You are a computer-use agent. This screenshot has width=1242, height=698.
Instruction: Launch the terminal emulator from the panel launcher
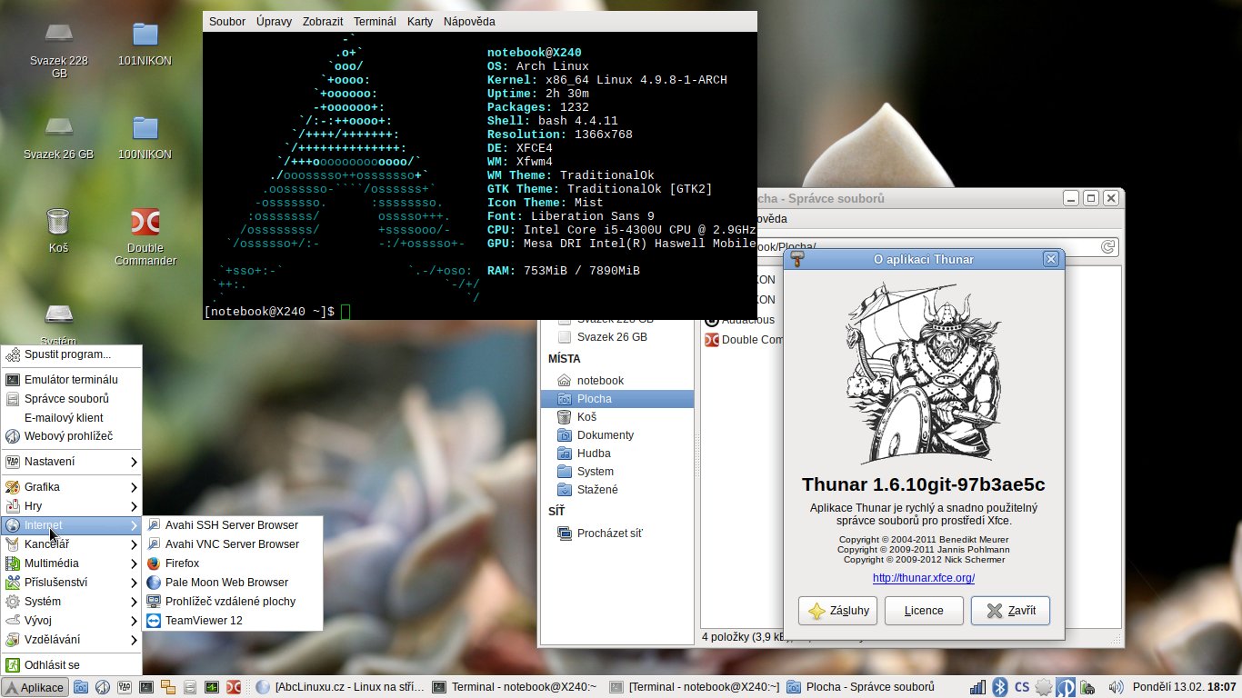pyautogui.click(x=145, y=687)
